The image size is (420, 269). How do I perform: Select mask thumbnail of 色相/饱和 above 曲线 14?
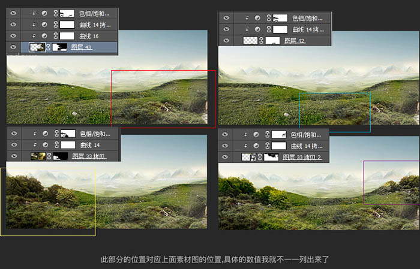tap(68, 134)
